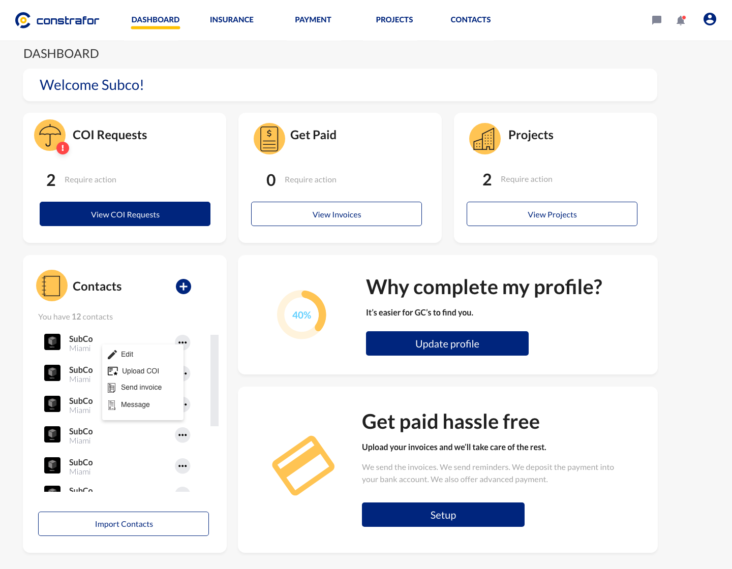Click the Setup button
The image size is (732, 569).
click(x=443, y=515)
